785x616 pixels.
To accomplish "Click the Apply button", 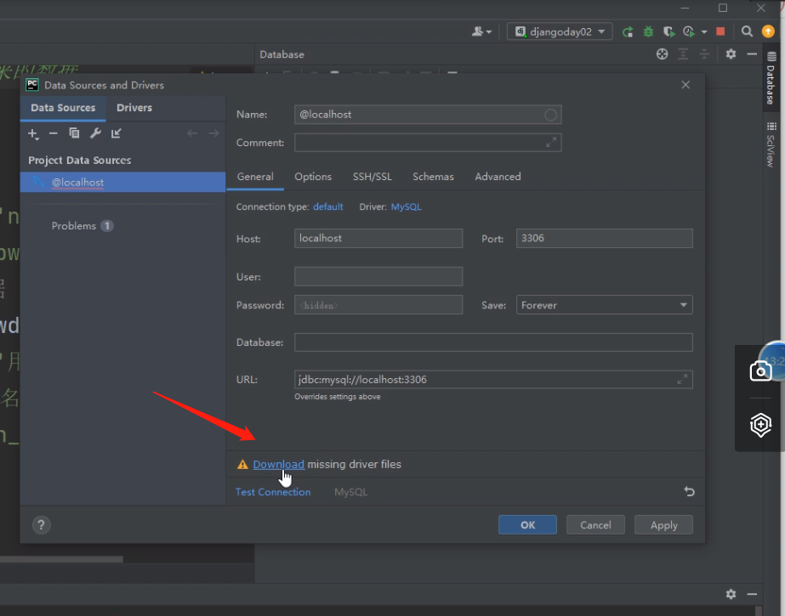I will [664, 525].
